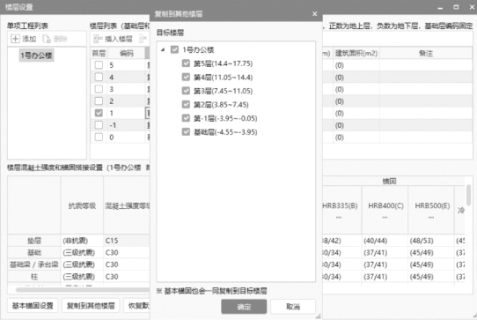Check the 首层 box for floor 2
Viewport: 477px width, 320px height.
(99, 100)
